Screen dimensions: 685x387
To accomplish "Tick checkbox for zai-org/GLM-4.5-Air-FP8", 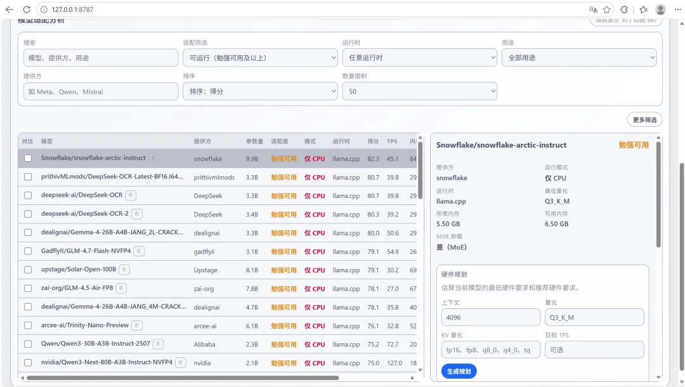I will (x=28, y=288).
